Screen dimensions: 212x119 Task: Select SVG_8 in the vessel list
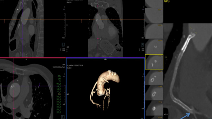coord(59,112)
